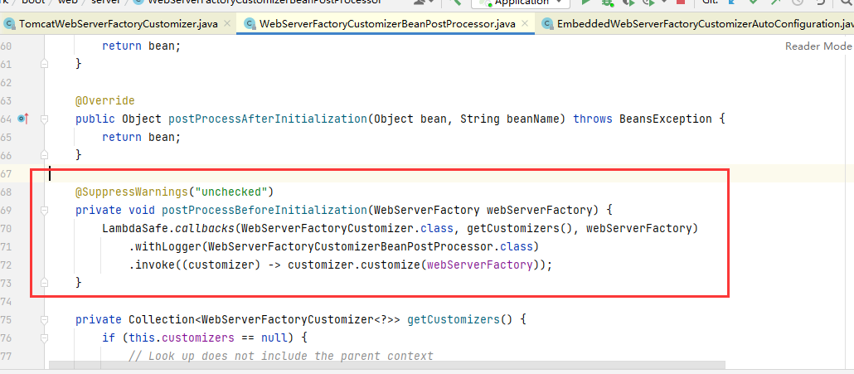Click the purple webServerFactory argument on line 72
The image size is (854, 374).
click(479, 265)
